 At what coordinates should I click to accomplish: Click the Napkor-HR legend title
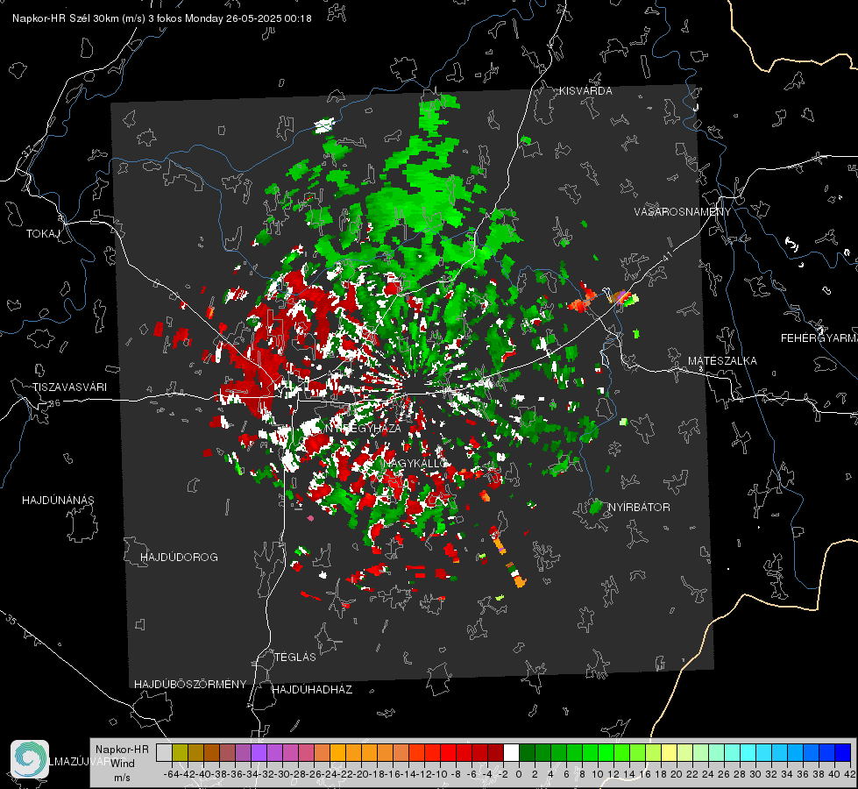pos(122,749)
